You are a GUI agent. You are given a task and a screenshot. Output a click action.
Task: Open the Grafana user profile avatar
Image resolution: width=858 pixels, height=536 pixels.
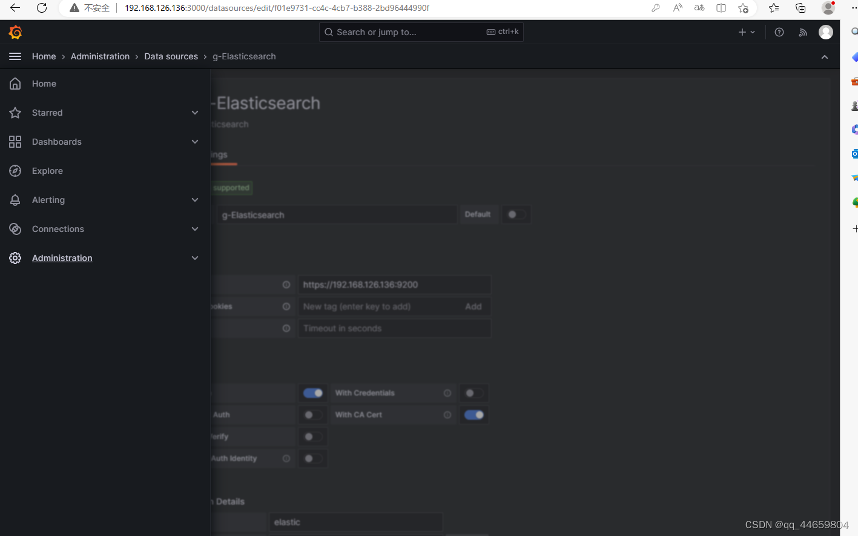[x=826, y=32]
